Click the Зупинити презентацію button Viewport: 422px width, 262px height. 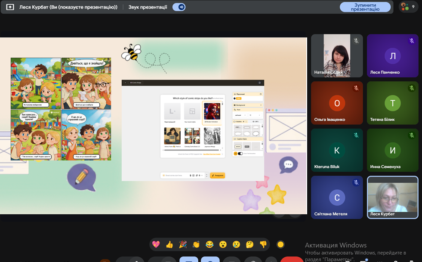[365, 7]
